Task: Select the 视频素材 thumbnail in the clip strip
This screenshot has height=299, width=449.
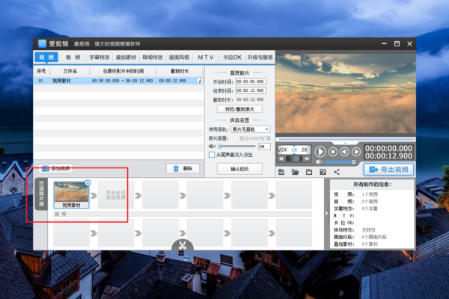Action: (71, 194)
